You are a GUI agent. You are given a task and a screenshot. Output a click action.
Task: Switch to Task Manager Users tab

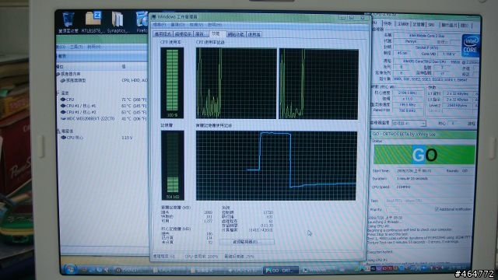coord(254,34)
